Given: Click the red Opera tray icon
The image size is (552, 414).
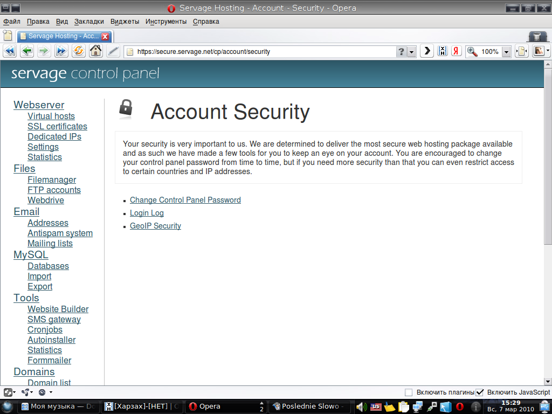Looking at the screenshot, I should click(x=460, y=407).
